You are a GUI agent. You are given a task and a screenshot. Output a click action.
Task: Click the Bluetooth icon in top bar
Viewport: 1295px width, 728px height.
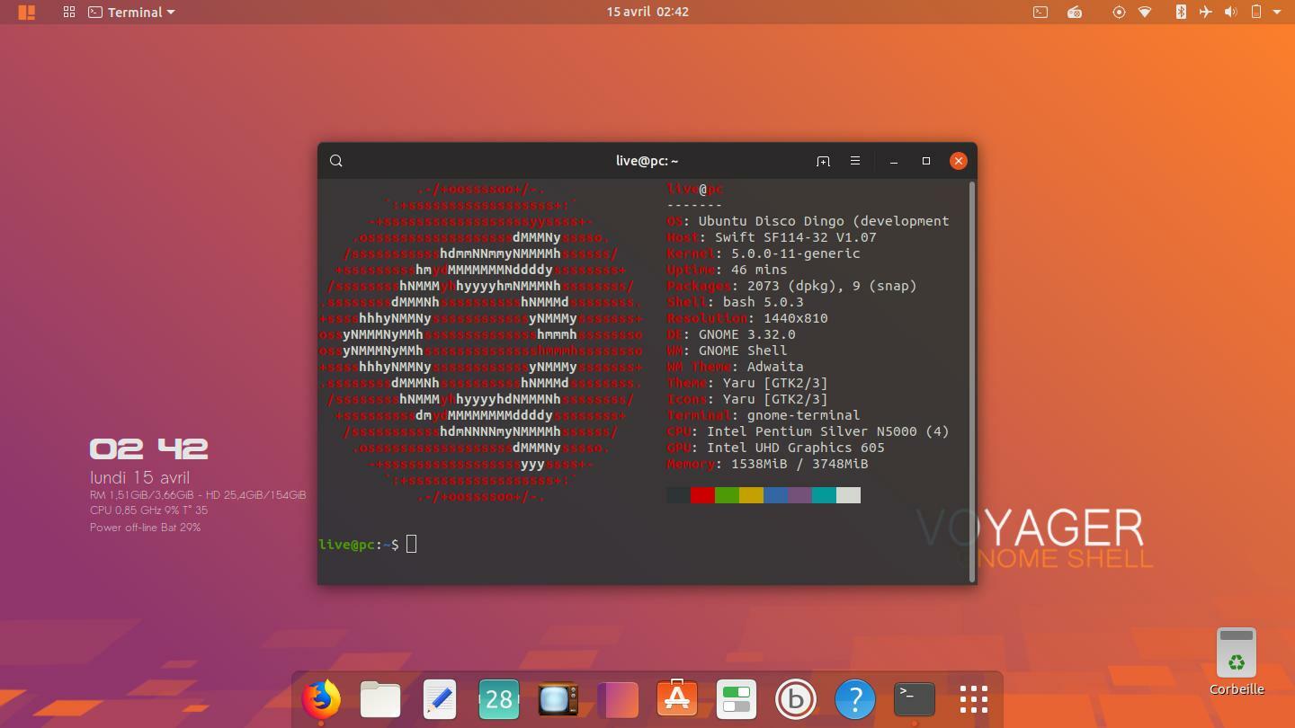(1181, 13)
